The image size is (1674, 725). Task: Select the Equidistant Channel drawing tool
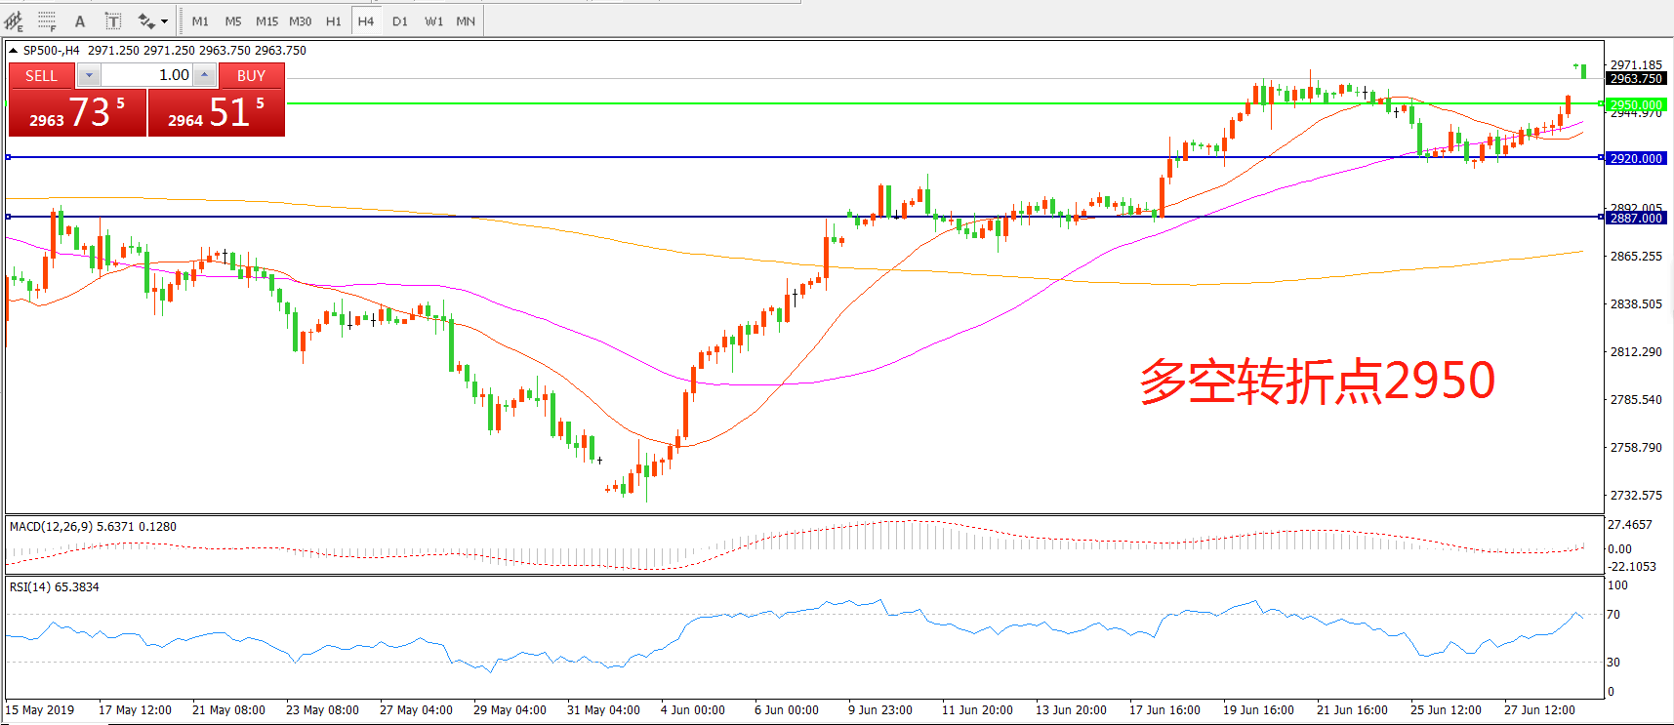click(x=14, y=20)
